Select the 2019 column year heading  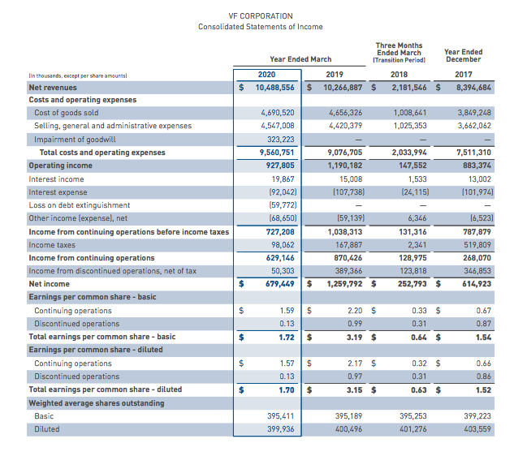[335, 75]
